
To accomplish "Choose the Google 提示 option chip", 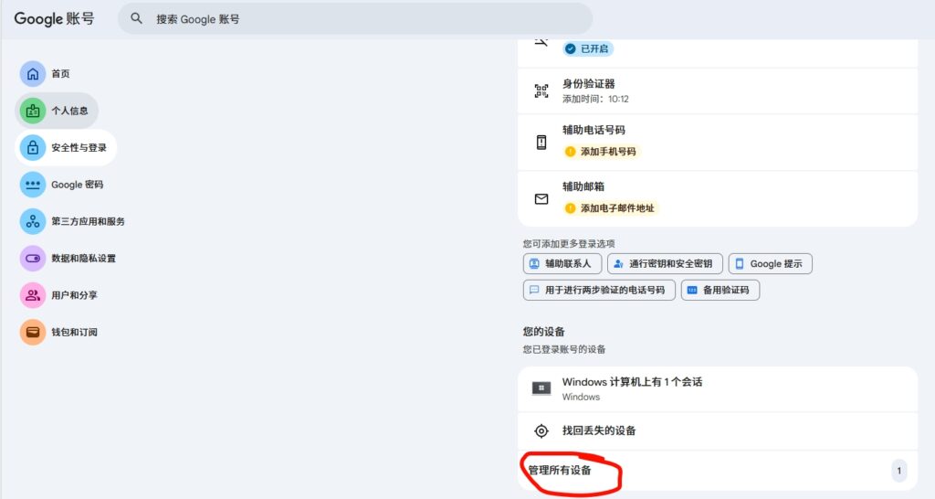I will pos(770,264).
